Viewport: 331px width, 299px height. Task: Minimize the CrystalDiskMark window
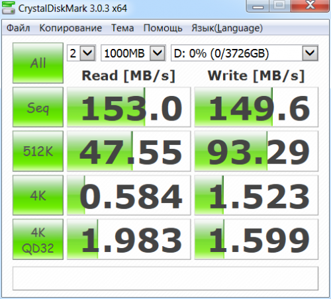click(258, 6)
